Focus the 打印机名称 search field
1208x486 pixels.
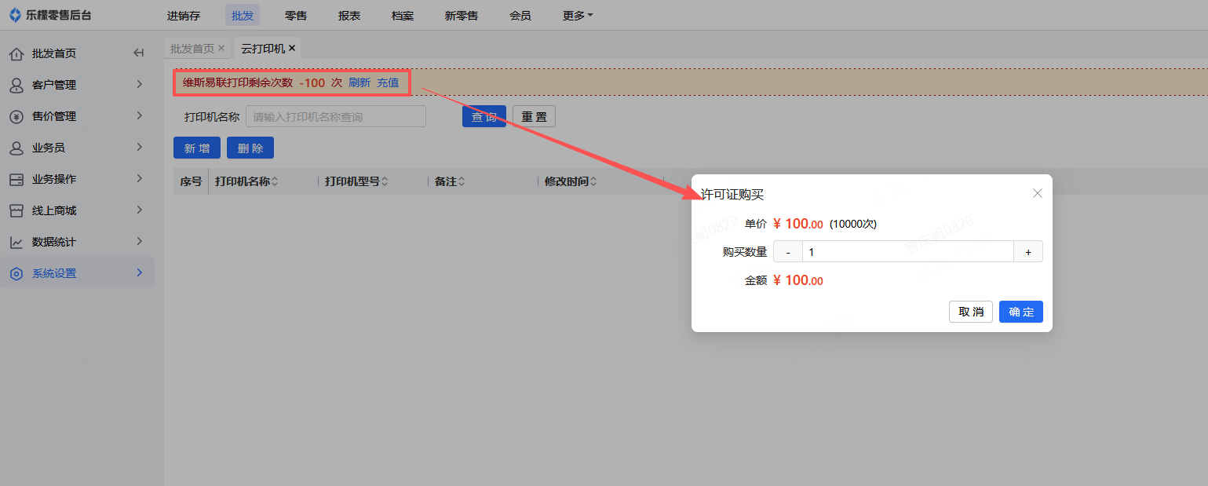(x=336, y=116)
